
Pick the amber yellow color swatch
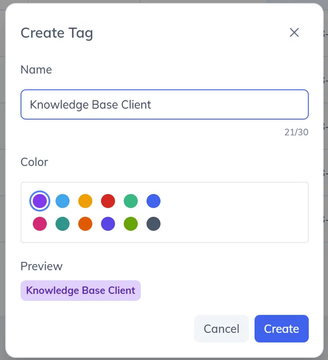85,201
